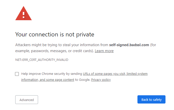Viewport: 174px width, 110px height.
Task: Click the word 'private' in the heading
Action: pyautogui.click(x=85, y=35)
